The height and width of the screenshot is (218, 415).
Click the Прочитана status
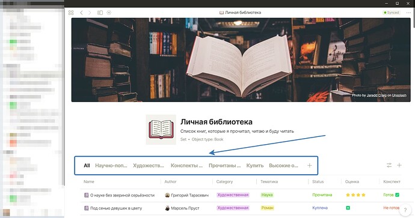coord(322,195)
